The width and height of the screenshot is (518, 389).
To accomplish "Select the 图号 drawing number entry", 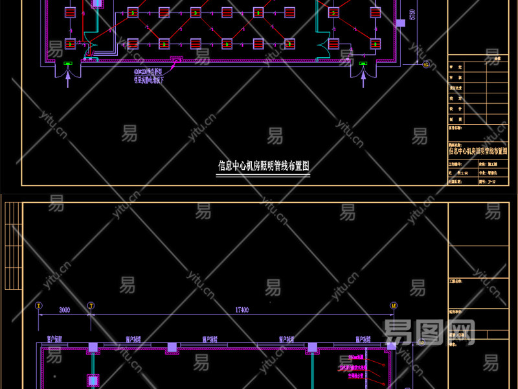I will point(488,182).
